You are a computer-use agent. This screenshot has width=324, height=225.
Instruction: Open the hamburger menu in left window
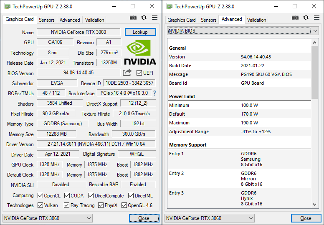coord(154,18)
